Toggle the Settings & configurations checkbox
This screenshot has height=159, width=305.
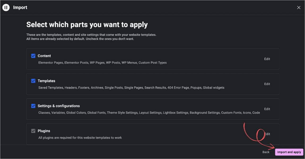pyautogui.click(x=33, y=106)
